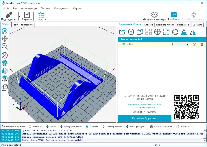Screen dimensions: 207x147
Task: Select the Размещение объекта tab
Action: coord(130,24)
